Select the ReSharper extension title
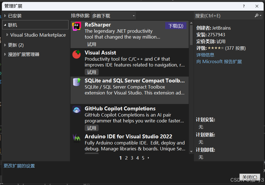The image size is (265, 185). [x=98, y=25]
